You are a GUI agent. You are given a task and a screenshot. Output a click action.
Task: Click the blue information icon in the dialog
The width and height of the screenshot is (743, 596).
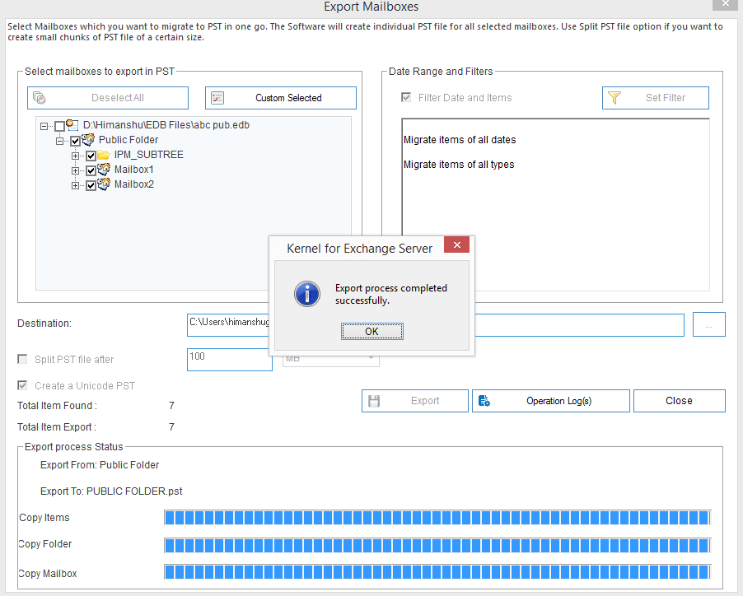pos(307,294)
